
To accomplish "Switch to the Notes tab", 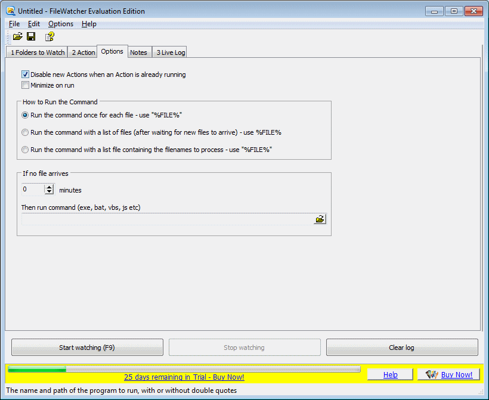I will coord(138,52).
